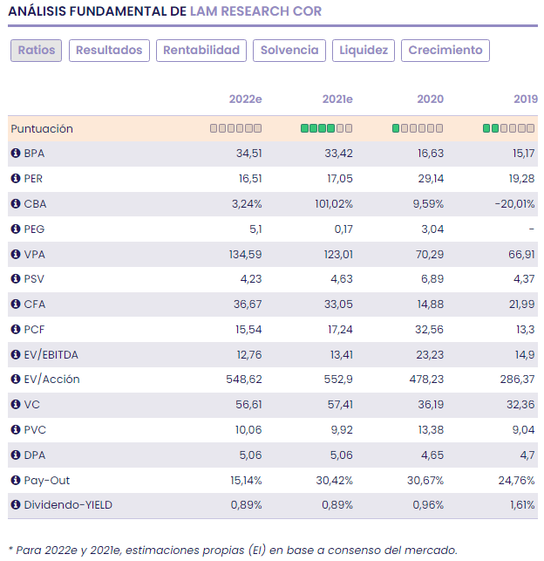Show the Liquidez tab
The image size is (544, 561).
point(364,51)
